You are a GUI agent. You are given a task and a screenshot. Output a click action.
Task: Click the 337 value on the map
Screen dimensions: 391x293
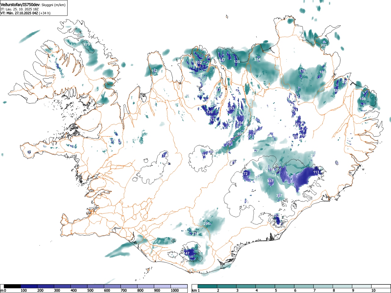point(270,181)
